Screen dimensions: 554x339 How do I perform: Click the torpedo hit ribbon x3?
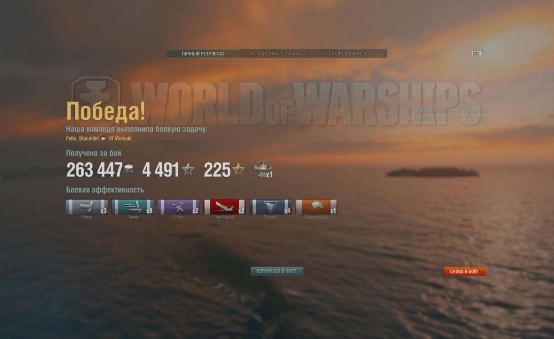point(87,207)
